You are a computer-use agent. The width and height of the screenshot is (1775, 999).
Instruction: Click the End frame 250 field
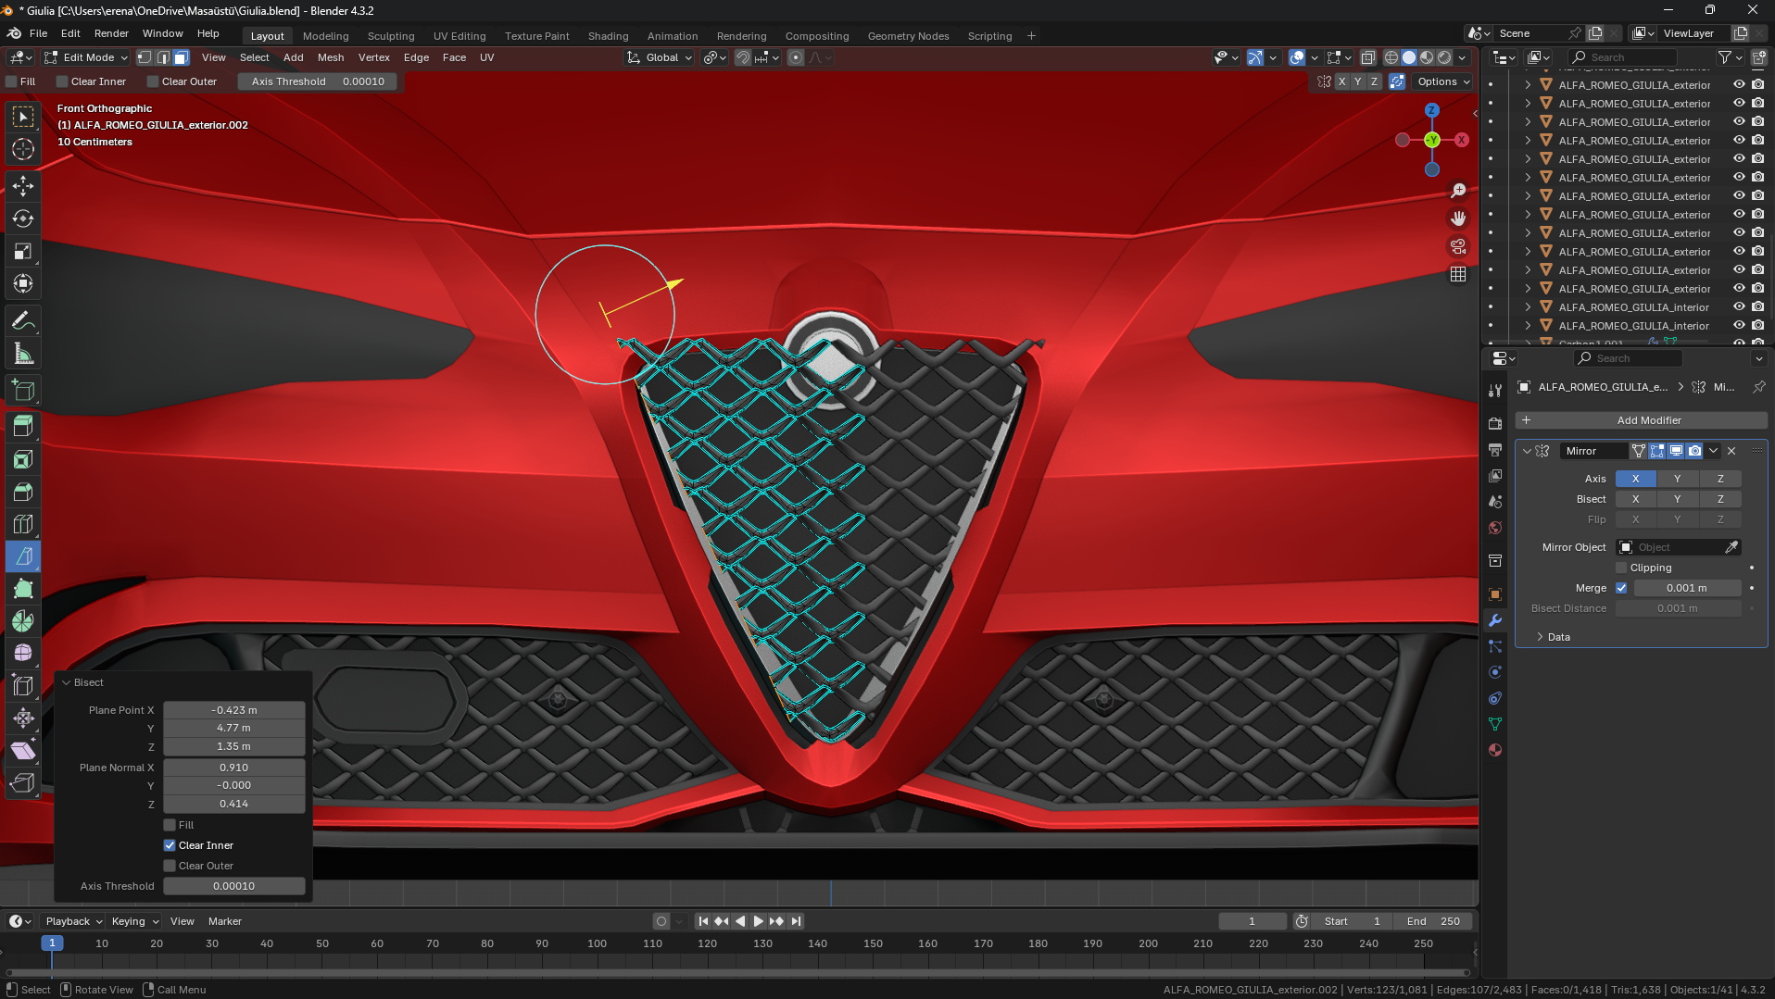tap(1435, 921)
